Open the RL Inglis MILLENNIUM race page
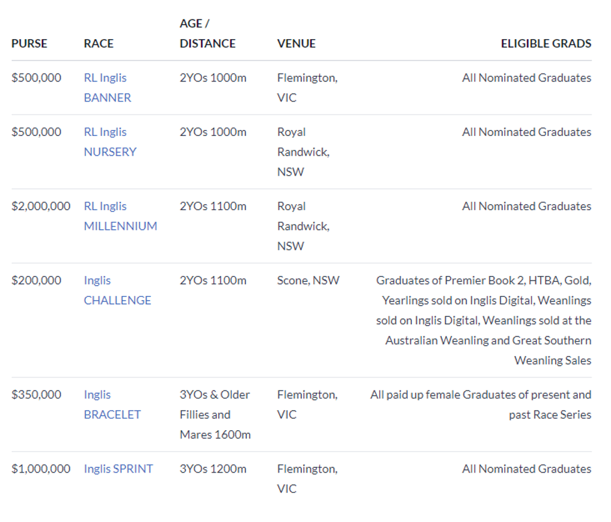611x522 pixels. pos(120,216)
